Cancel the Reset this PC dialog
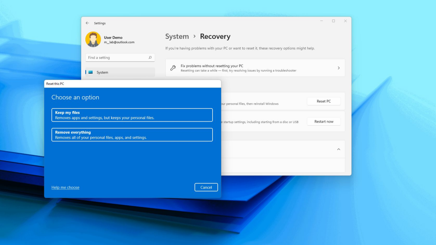Viewport: 436px width, 245px height. point(206,187)
